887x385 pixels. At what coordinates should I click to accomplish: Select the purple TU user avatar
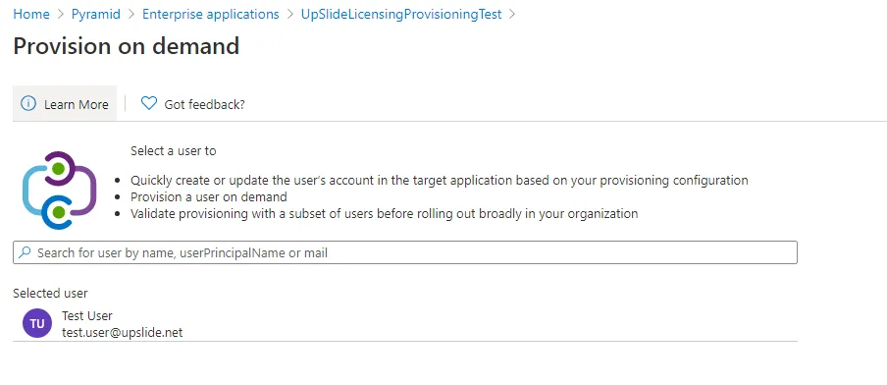point(36,323)
